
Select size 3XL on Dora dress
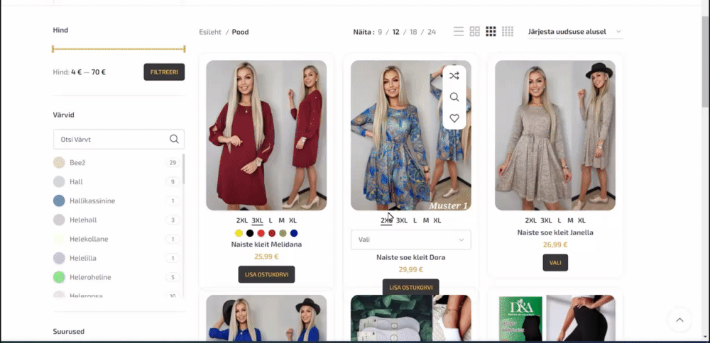pyautogui.click(x=402, y=220)
